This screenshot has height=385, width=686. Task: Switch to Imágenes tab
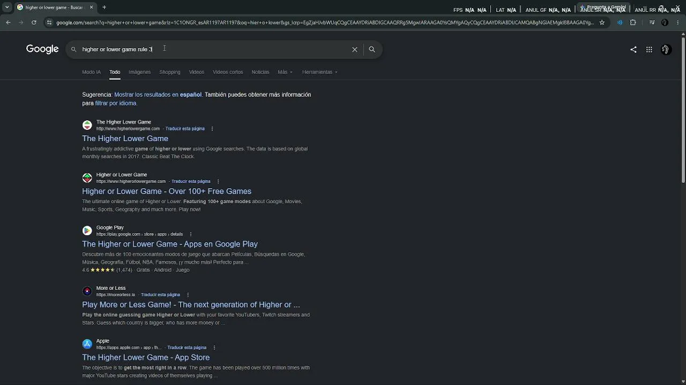[x=139, y=72]
